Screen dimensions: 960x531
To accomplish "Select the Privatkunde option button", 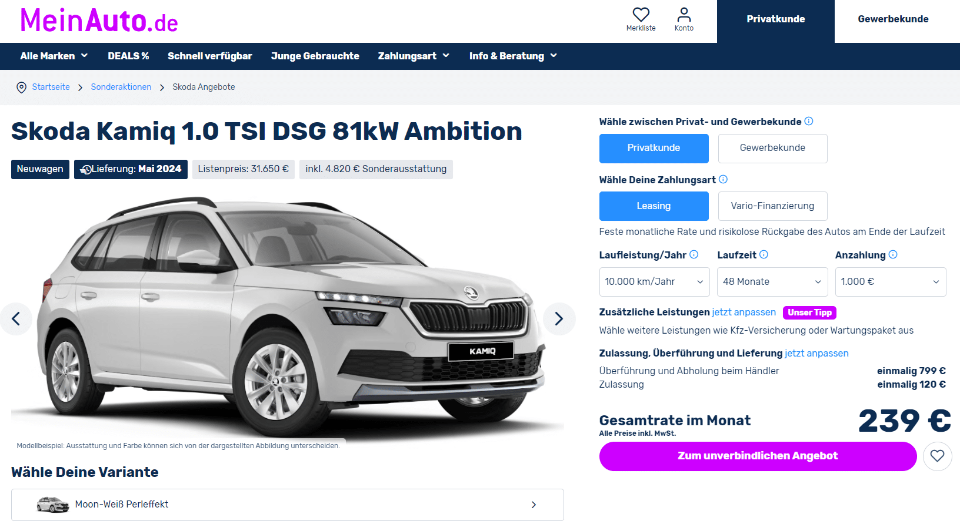I will [x=654, y=148].
